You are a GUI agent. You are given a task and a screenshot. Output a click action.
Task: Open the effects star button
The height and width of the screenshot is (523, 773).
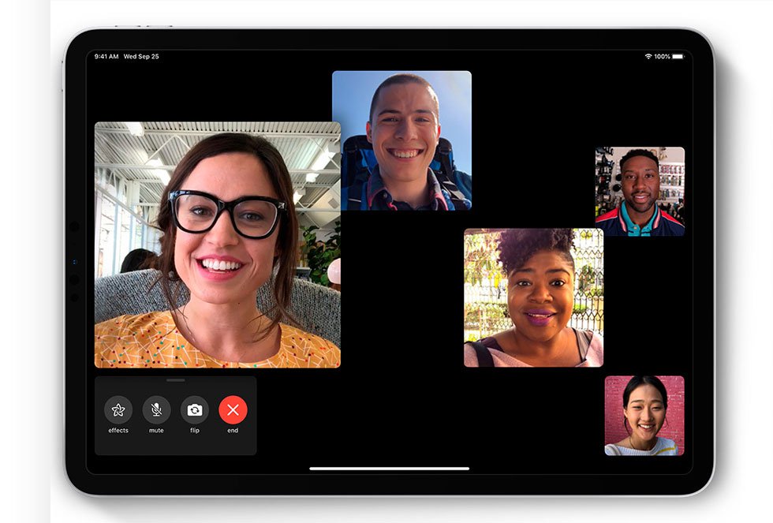coord(118,409)
